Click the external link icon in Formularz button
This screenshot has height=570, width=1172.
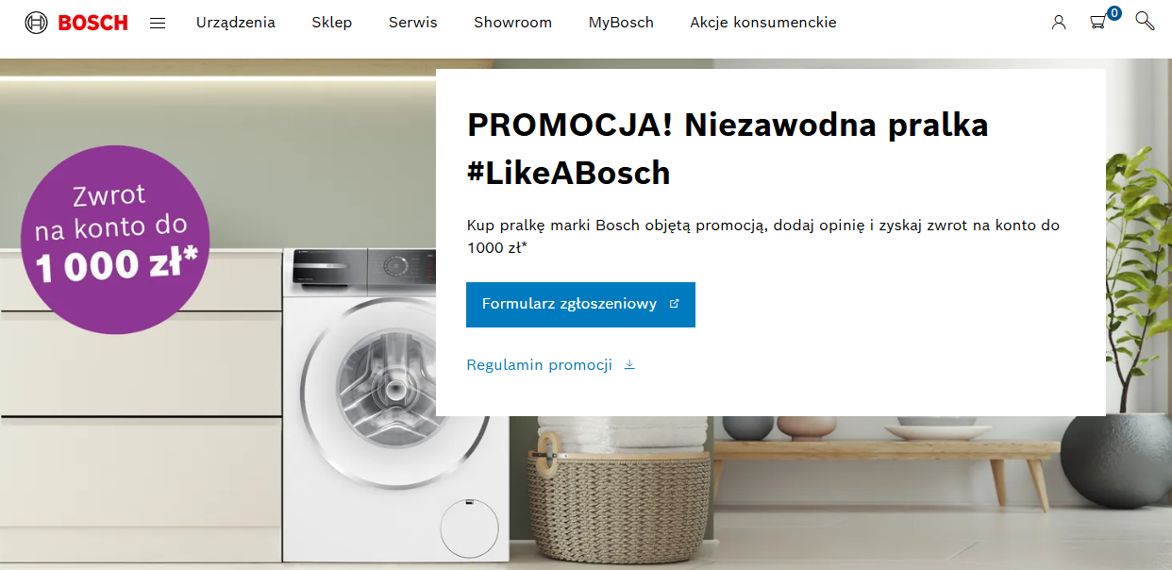point(674,304)
